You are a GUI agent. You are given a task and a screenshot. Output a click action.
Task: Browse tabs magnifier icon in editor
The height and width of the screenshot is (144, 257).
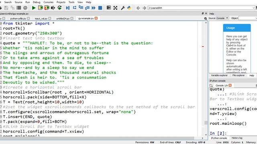206,18
